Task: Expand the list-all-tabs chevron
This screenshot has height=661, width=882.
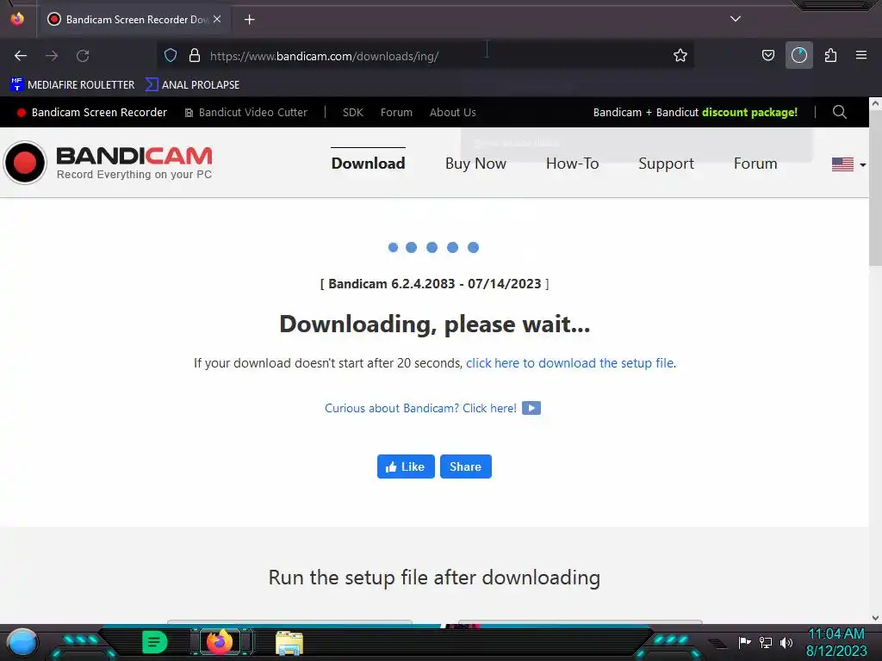Action: [x=736, y=19]
